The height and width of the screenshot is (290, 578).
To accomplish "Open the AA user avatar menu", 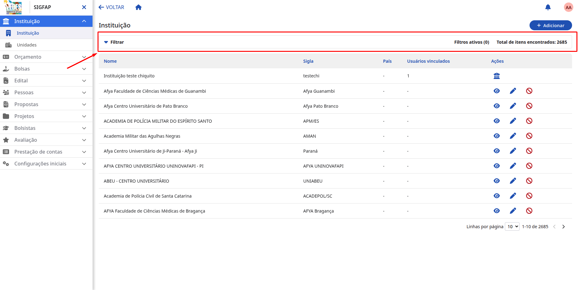I will coord(568,7).
